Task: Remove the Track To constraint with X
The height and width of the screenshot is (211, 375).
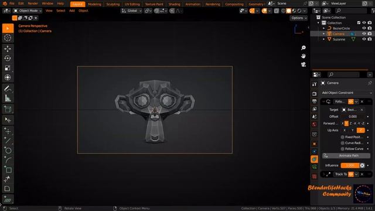Action: pos(362,175)
